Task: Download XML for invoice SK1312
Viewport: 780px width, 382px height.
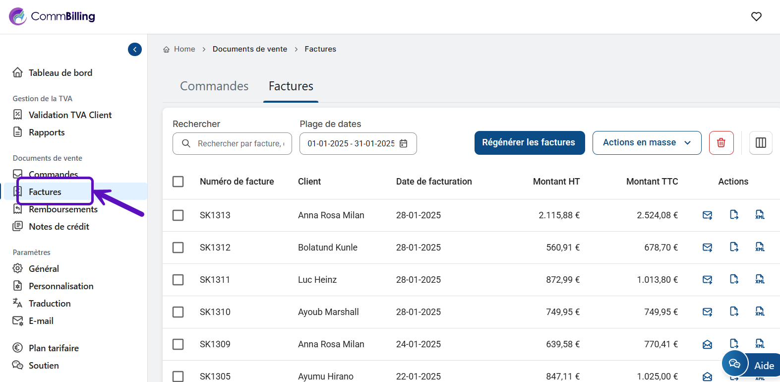Action: 760,247
